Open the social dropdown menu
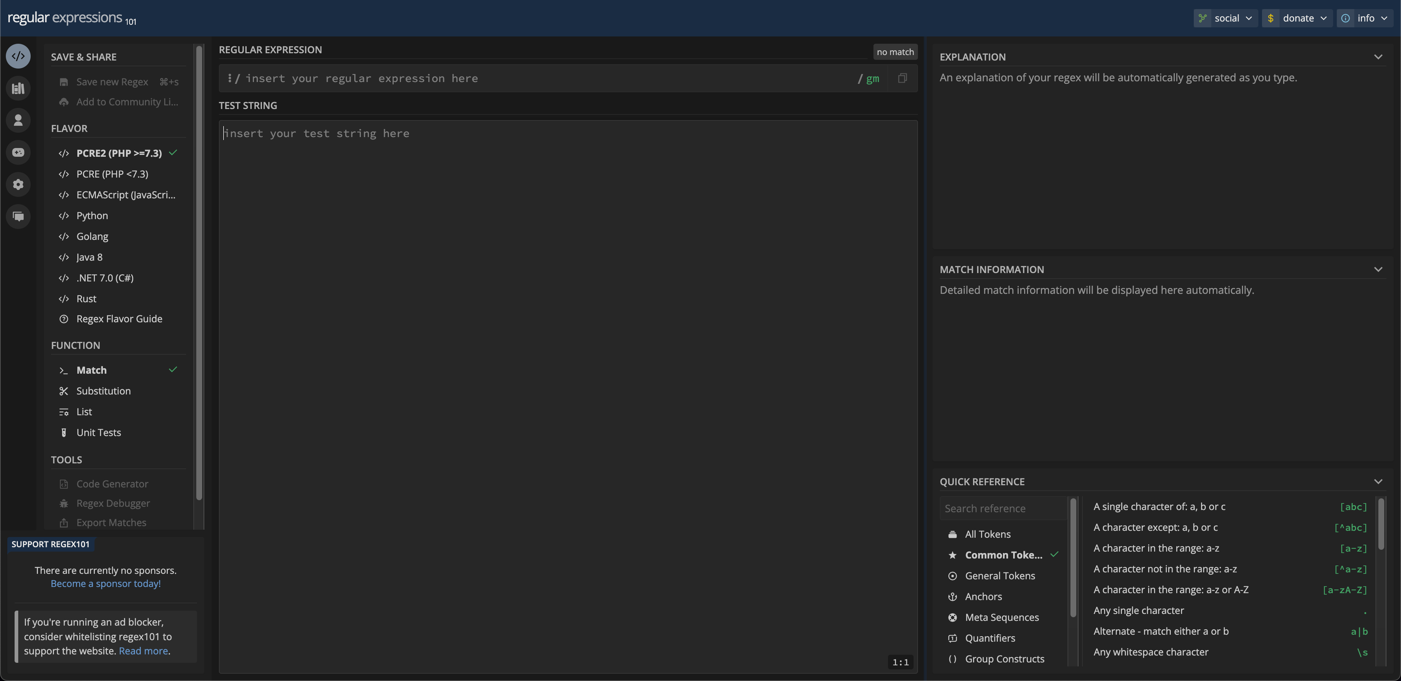 click(1226, 18)
